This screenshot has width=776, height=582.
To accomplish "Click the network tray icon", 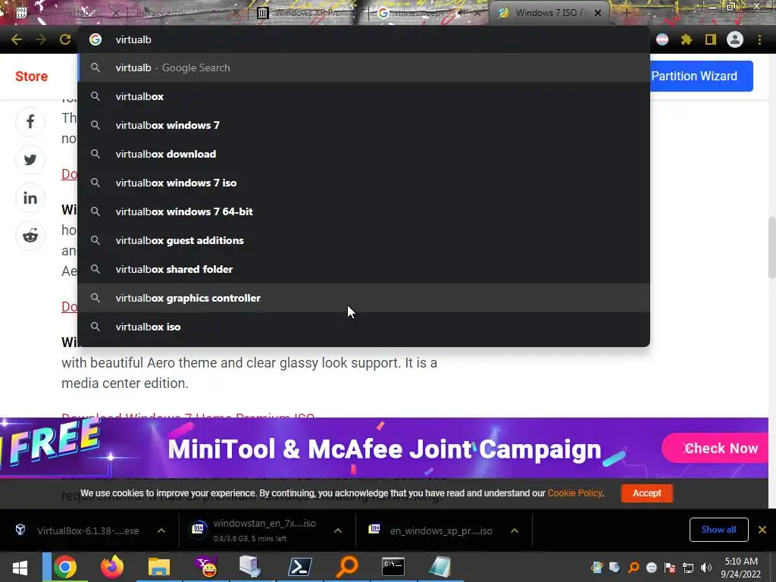I will pos(688,568).
